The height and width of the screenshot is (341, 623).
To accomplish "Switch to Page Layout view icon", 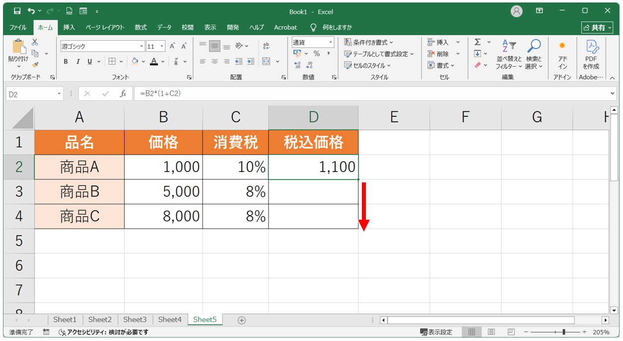I will tap(491, 332).
